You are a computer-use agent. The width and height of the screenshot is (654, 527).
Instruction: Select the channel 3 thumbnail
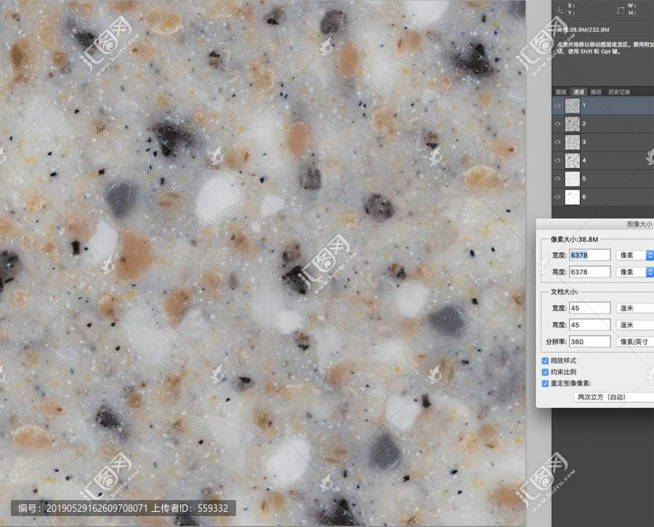click(573, 142)
